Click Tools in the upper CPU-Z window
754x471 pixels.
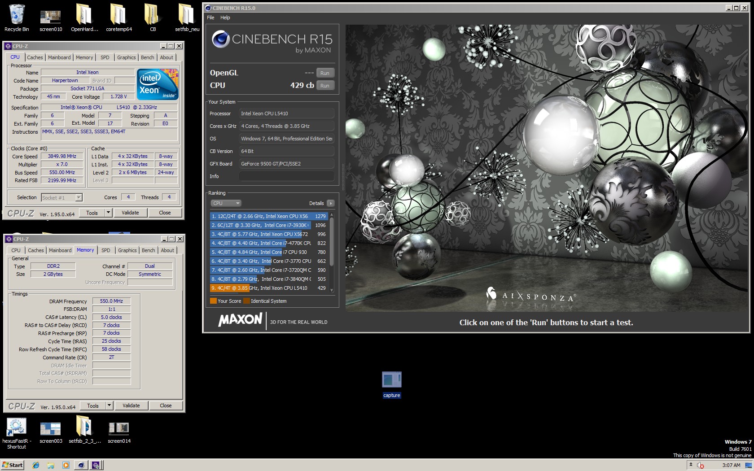pyautogui.click(x=92, y=213)
